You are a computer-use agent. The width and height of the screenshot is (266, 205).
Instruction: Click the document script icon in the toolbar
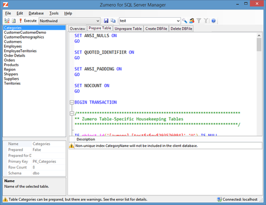click(14, 20)
